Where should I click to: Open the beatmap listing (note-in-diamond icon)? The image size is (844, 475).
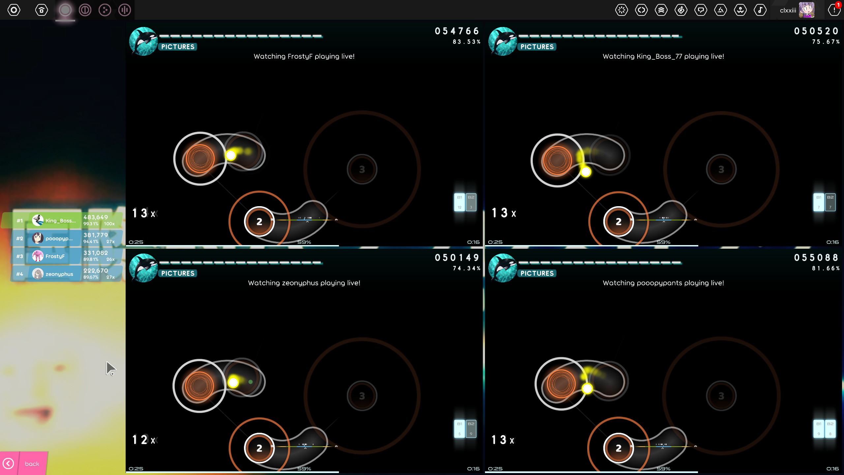[681, 10]
